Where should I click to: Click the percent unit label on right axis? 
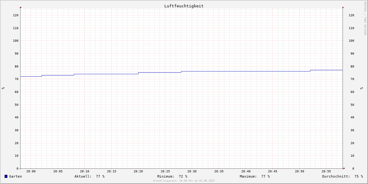coord(362,88)
